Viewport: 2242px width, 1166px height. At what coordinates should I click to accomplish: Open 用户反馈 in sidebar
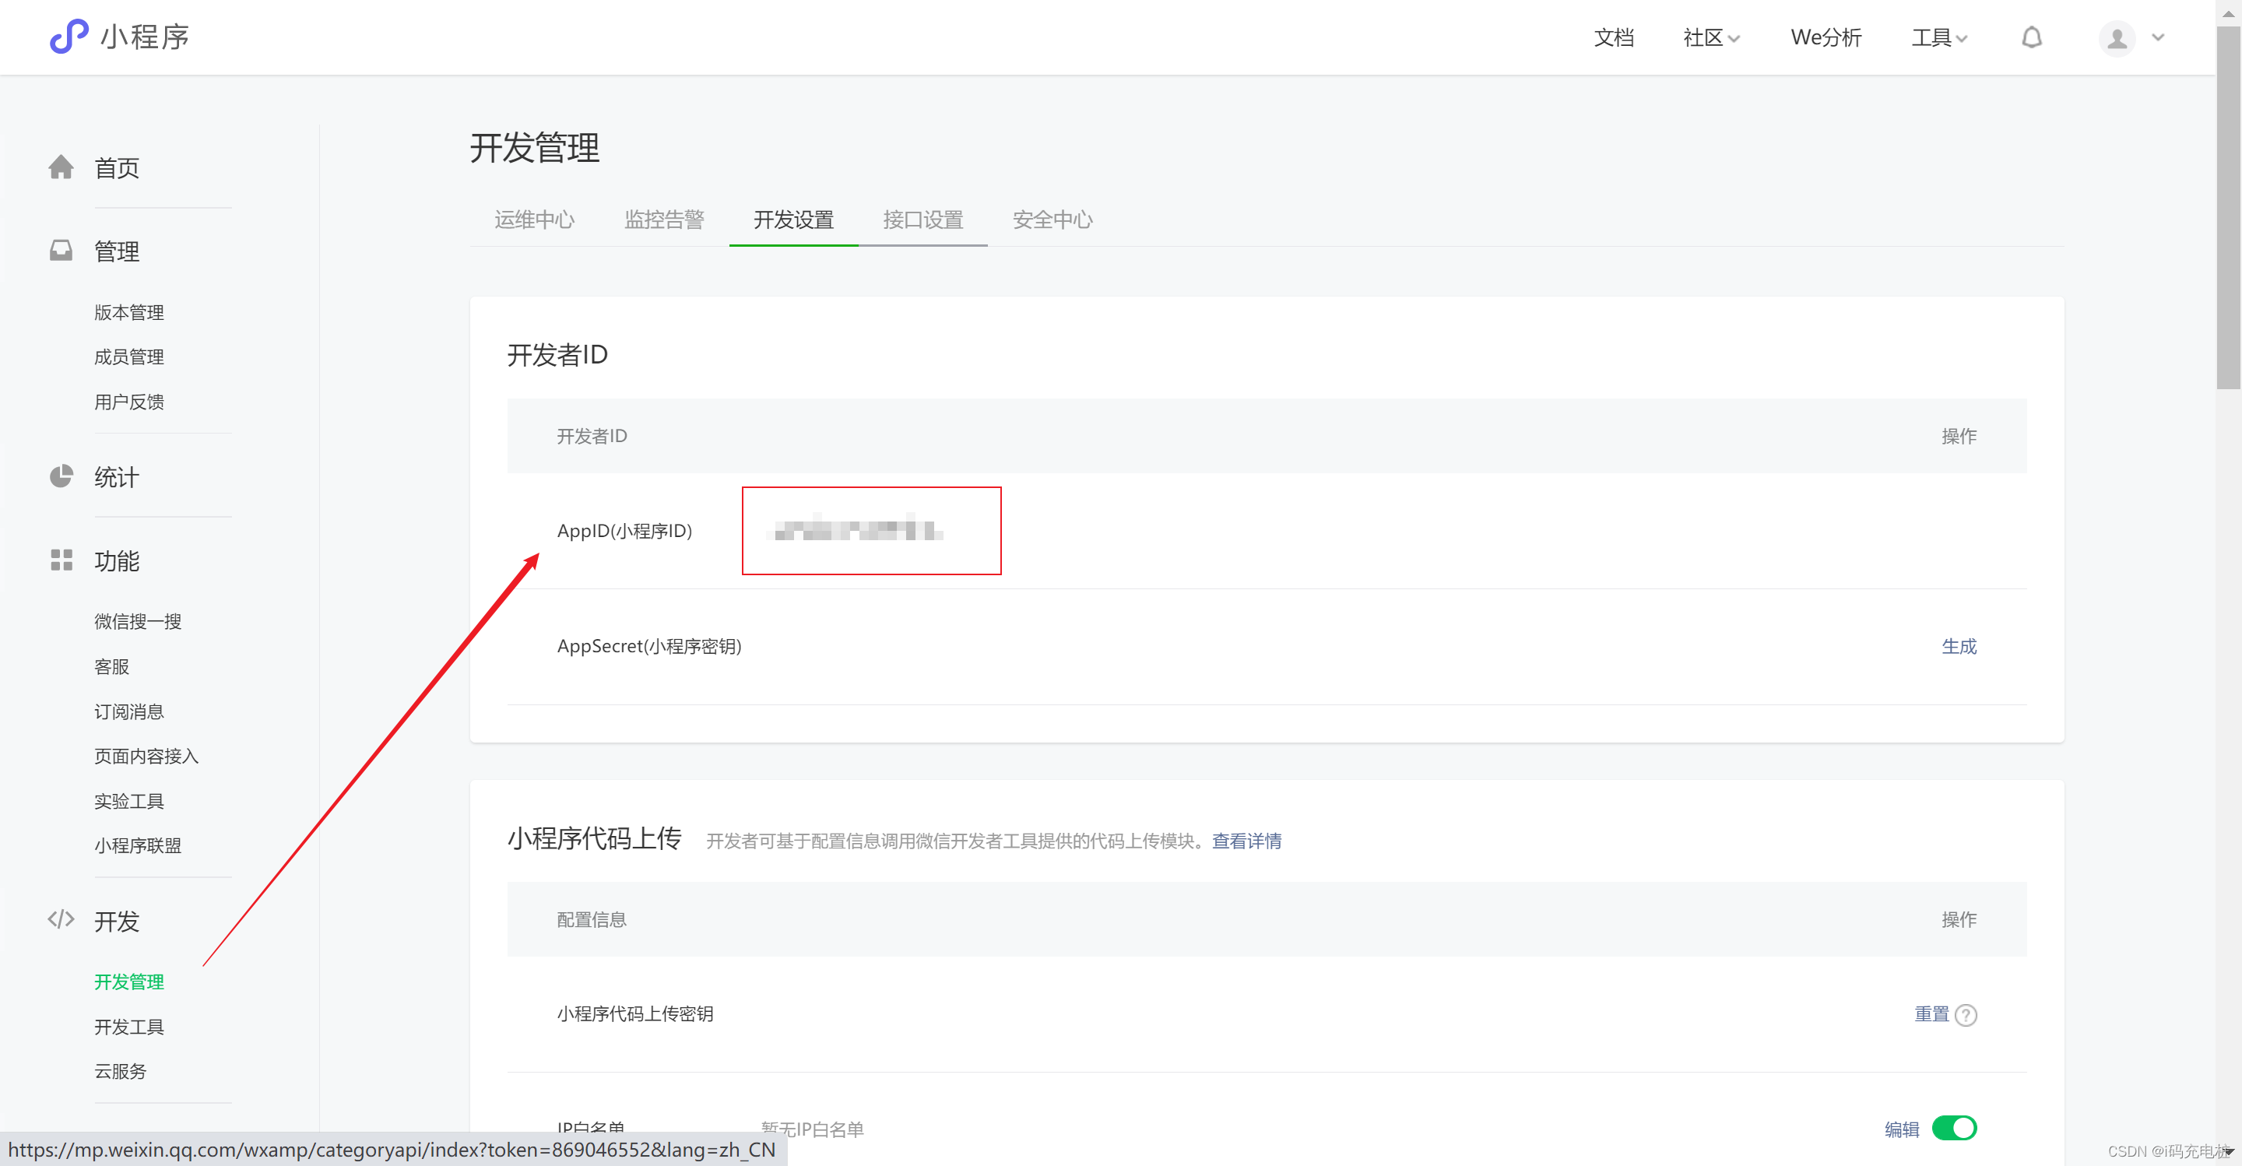click(128, 402)
